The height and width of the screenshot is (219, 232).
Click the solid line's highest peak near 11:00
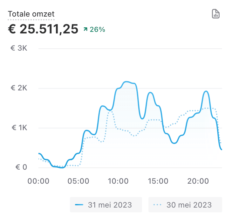126,82
